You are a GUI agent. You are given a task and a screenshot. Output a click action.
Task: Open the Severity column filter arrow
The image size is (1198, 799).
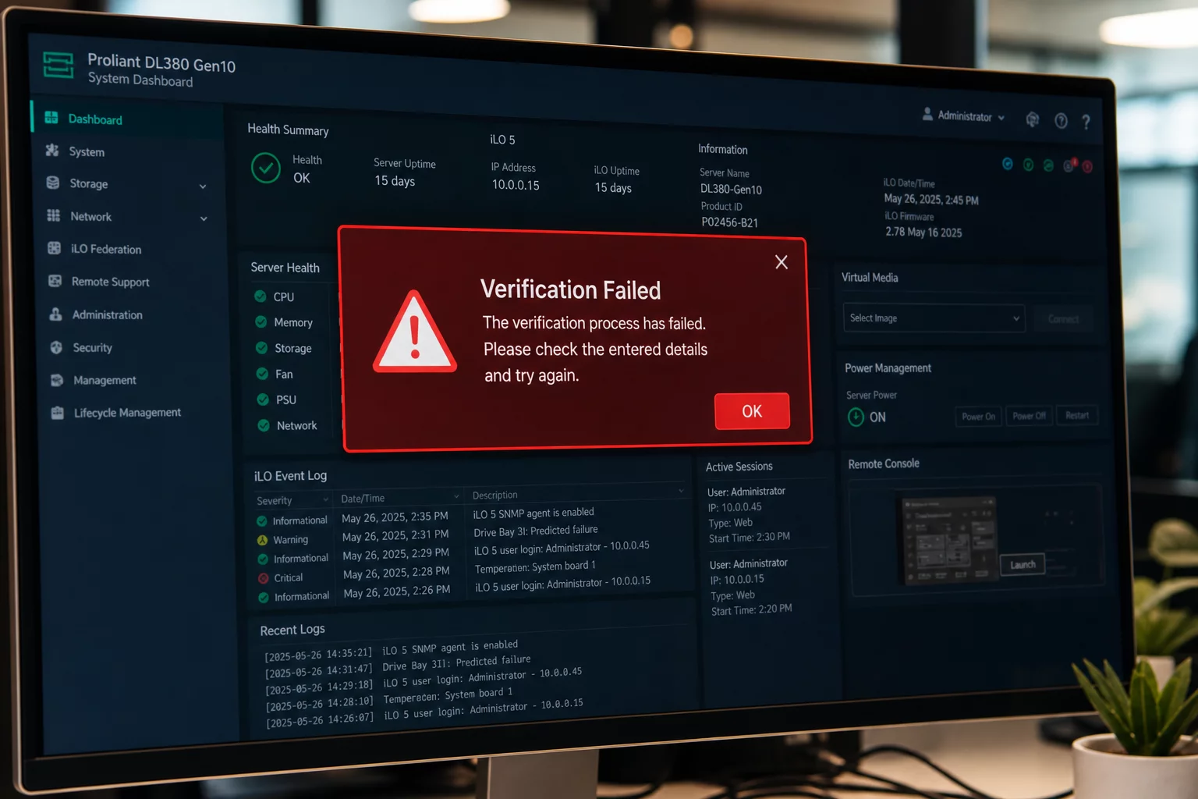tap(325, 499)
